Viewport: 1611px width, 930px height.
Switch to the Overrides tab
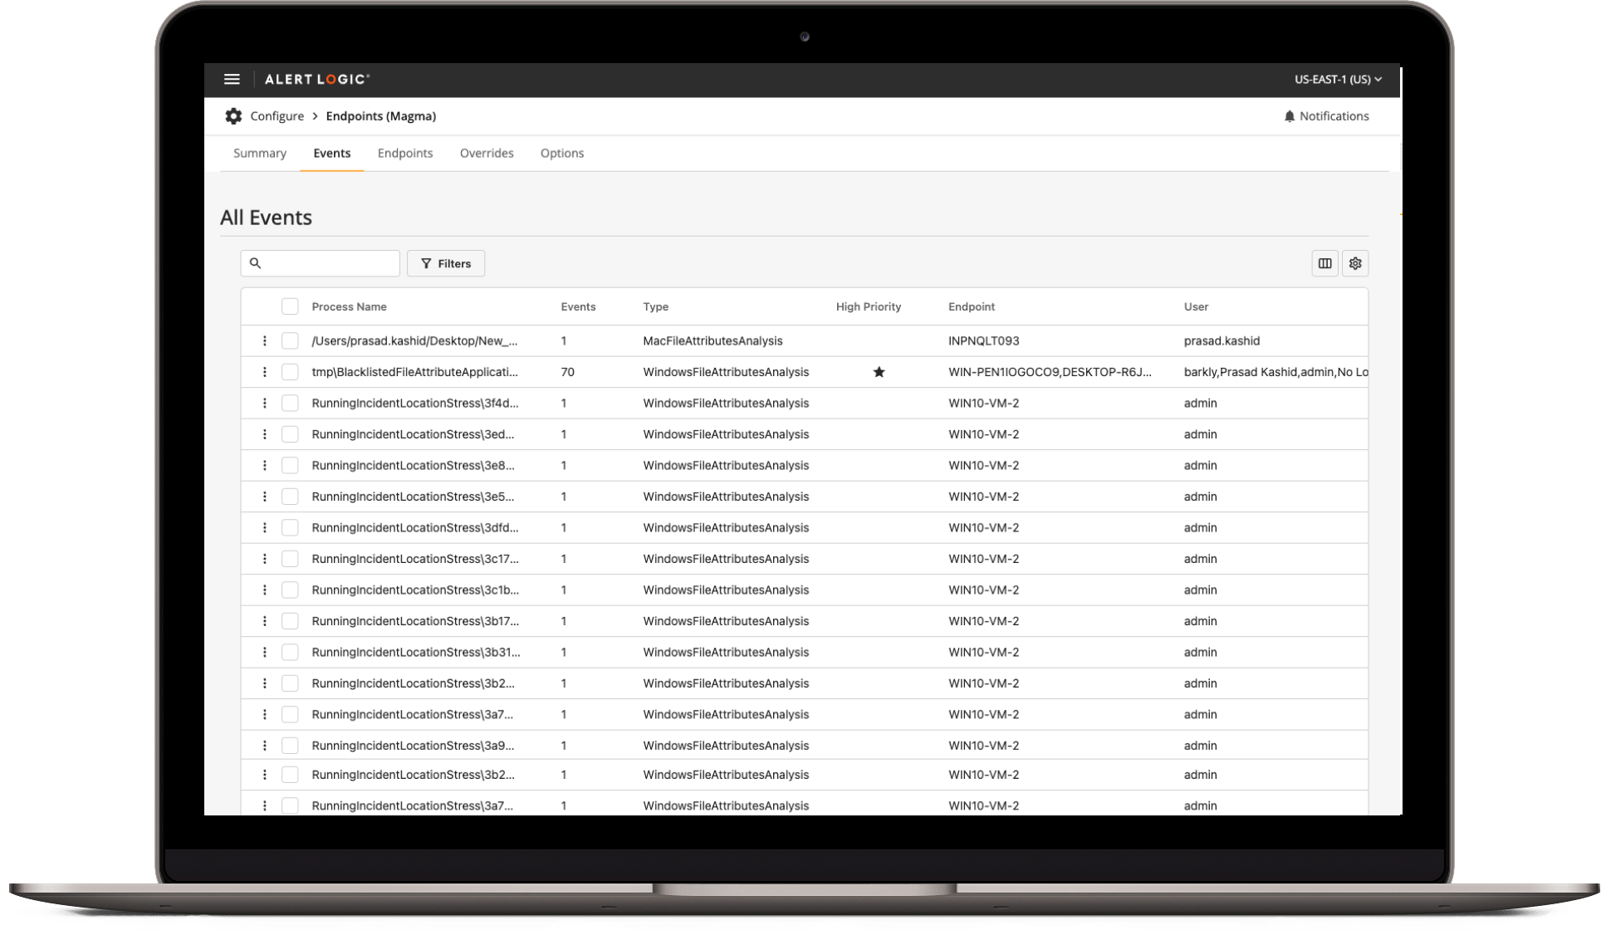pyautogui.click(x=487, y=153)
